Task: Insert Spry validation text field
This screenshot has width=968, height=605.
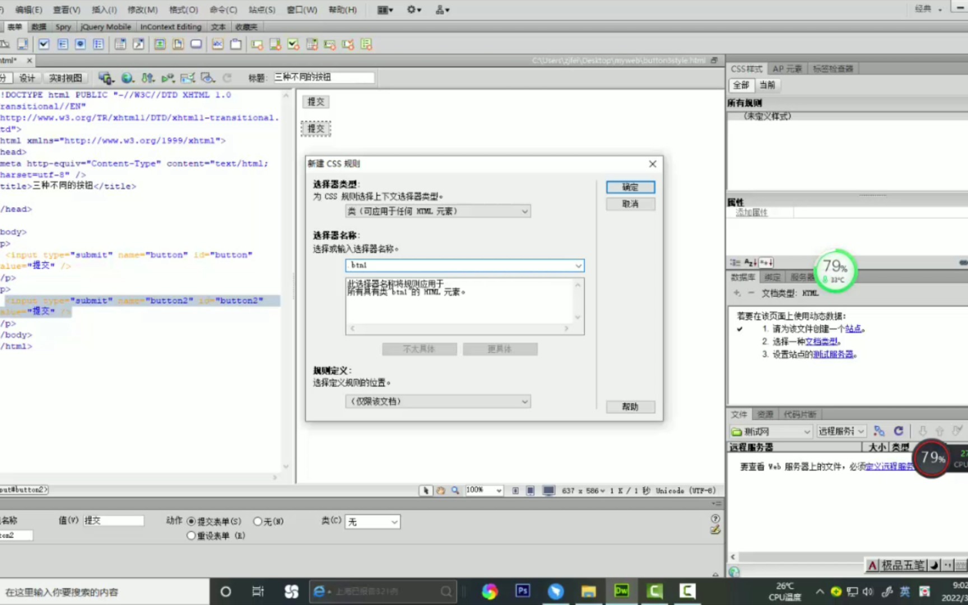Action: pyautogui.click(x=257, y=44)
